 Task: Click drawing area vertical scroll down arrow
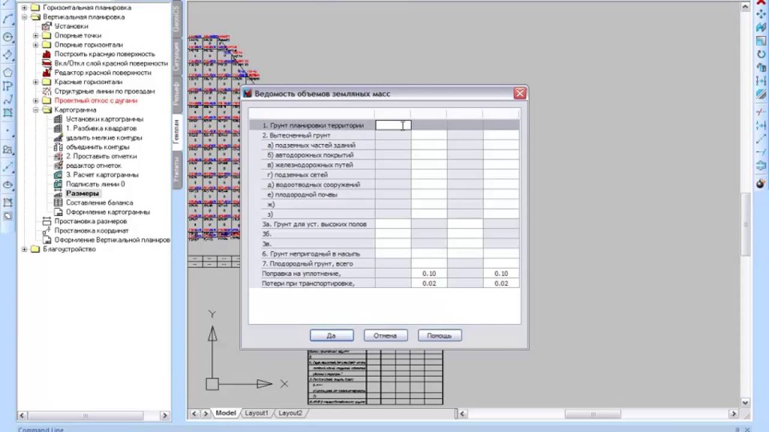point(746,402)
